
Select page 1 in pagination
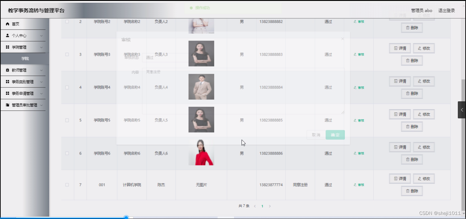(262, 206)
